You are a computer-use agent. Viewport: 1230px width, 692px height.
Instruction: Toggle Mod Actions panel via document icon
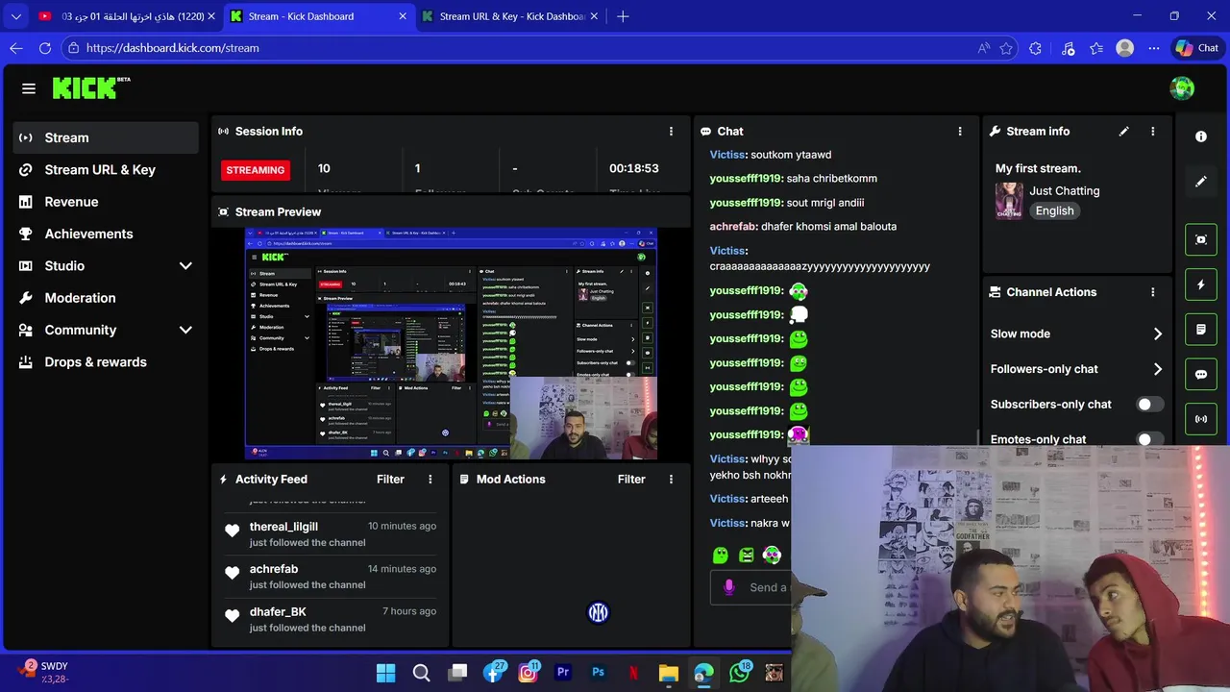click(x=1201, y=330)
